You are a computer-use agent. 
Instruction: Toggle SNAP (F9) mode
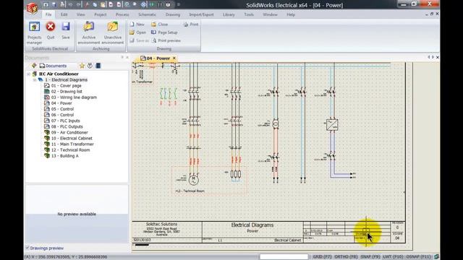370,257
